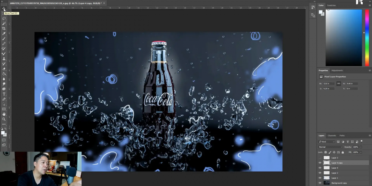Filter layers by shape layers icon
The height and width of the screenshot is (186, 372).
click(352, 142)
